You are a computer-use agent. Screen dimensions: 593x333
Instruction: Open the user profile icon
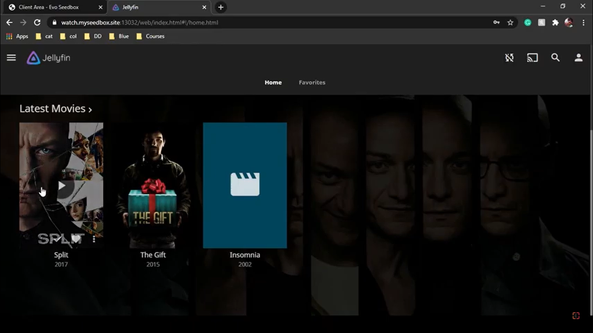578,57
